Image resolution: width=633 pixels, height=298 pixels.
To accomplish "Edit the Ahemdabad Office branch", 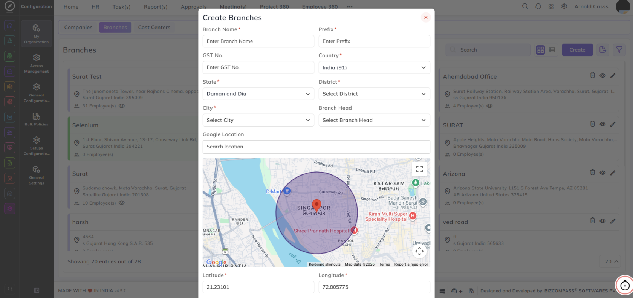I will pyautogui.click(x=613, y=76).
